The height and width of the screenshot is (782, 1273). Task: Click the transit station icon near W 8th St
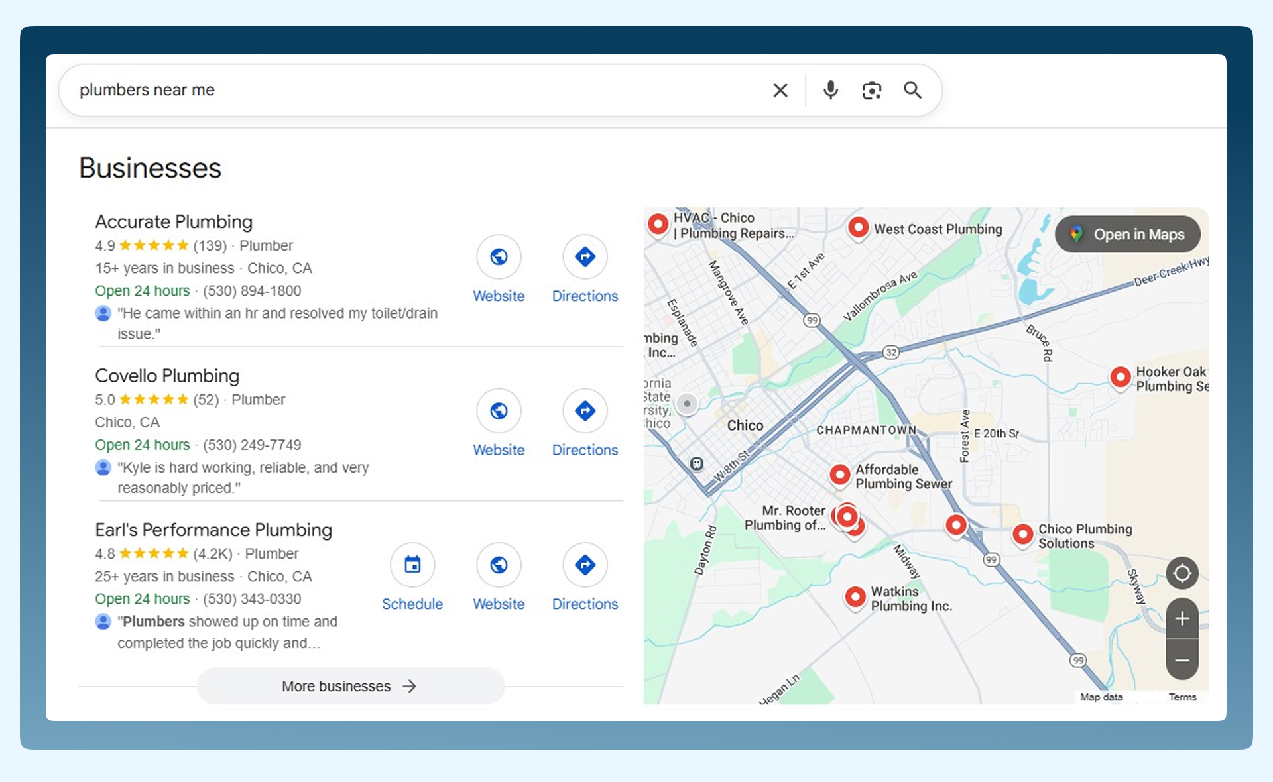pos(696,464)
